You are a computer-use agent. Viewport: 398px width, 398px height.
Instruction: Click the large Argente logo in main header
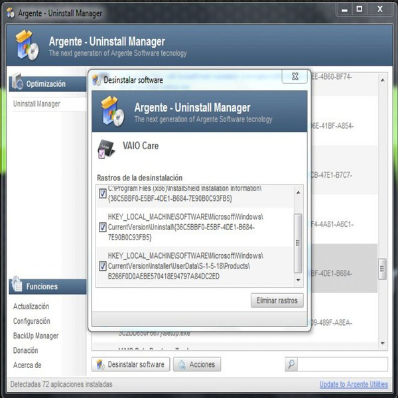coord(27,45)
